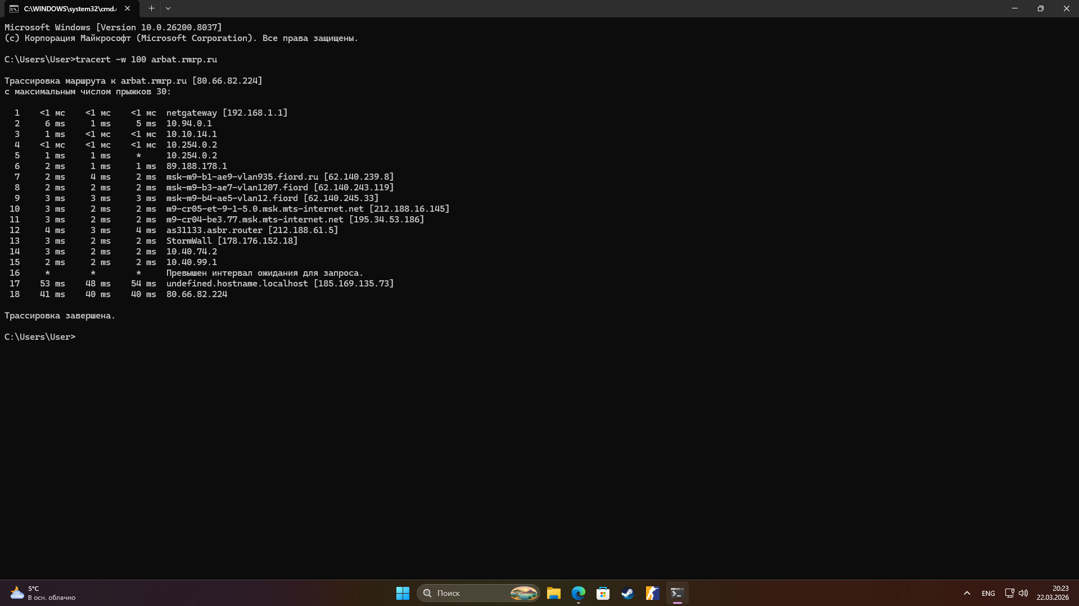Click the Terminal icon in the taskbar
The width and height of the screenshot is (1079, 606).
pos(677,593)
